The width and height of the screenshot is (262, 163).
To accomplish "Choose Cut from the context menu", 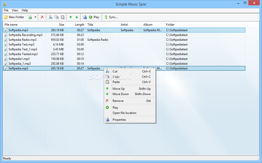I will click(130, 71).
